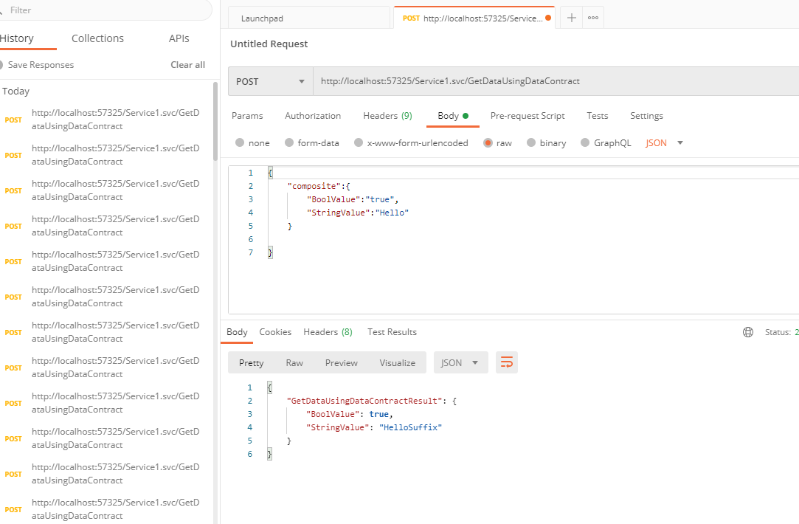Switch response view to Visualize

coord(398,363)
